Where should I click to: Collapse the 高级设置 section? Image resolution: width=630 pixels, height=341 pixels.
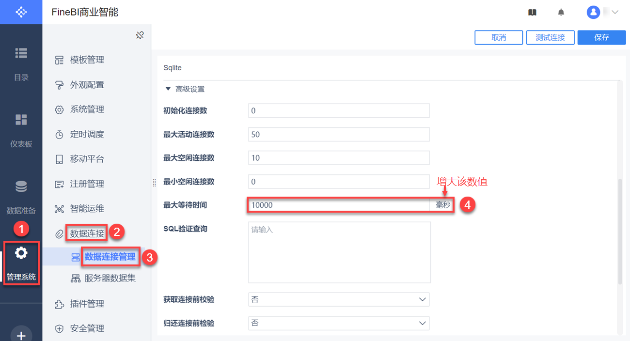click(x=168, y=89)
